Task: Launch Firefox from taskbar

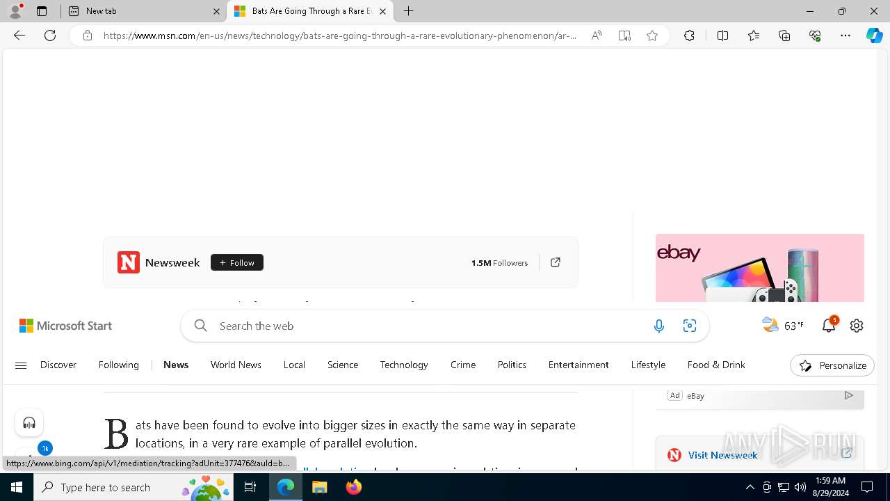Action: 354,487
